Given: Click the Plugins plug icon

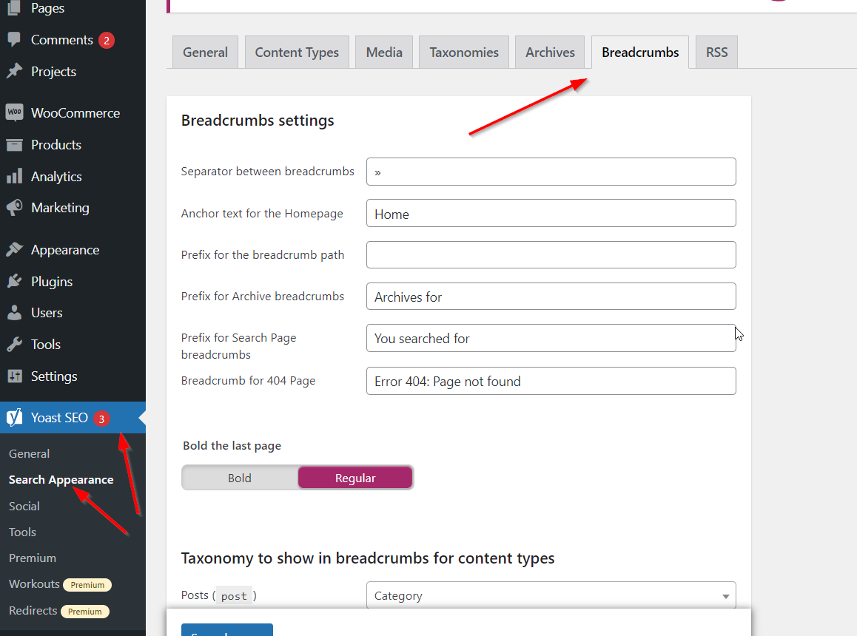Looking at the screenshot, I should click(x=14, y=282).
